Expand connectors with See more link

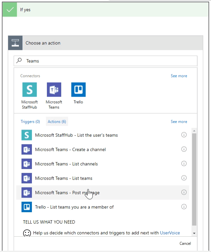pos(179,76)
